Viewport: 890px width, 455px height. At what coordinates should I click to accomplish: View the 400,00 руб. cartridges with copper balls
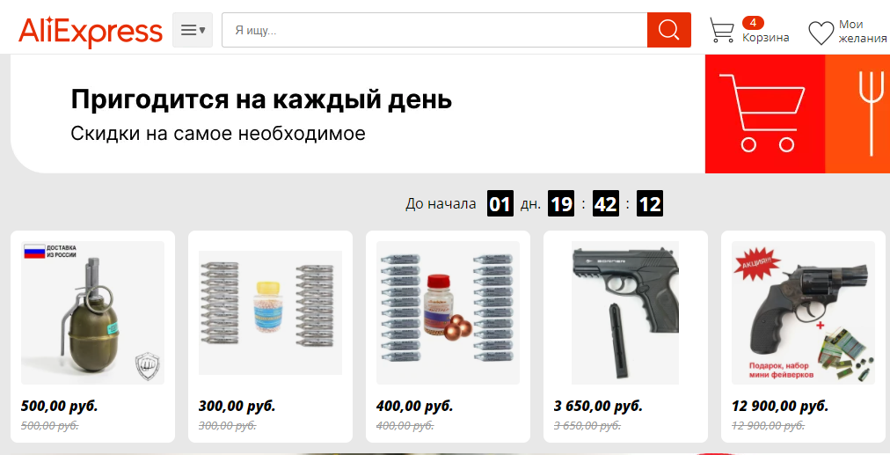pos(448,312)
